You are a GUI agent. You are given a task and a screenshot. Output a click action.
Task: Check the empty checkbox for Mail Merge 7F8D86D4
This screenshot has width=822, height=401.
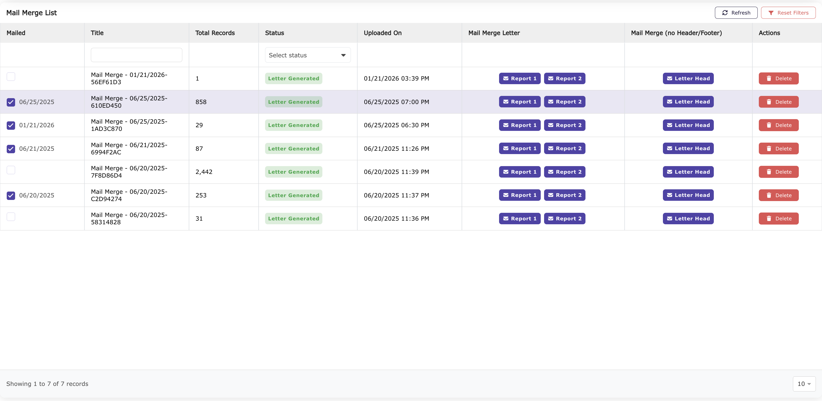point(11,170)
